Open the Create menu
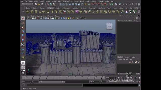 [36, 1]
